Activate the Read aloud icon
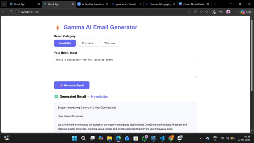 tap(201, 12)
